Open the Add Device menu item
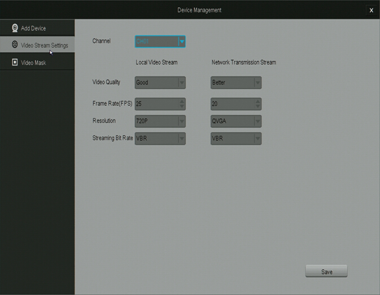The height and width of the screenshot is (295, 380). pyautogui.click(x=37, y=28)
